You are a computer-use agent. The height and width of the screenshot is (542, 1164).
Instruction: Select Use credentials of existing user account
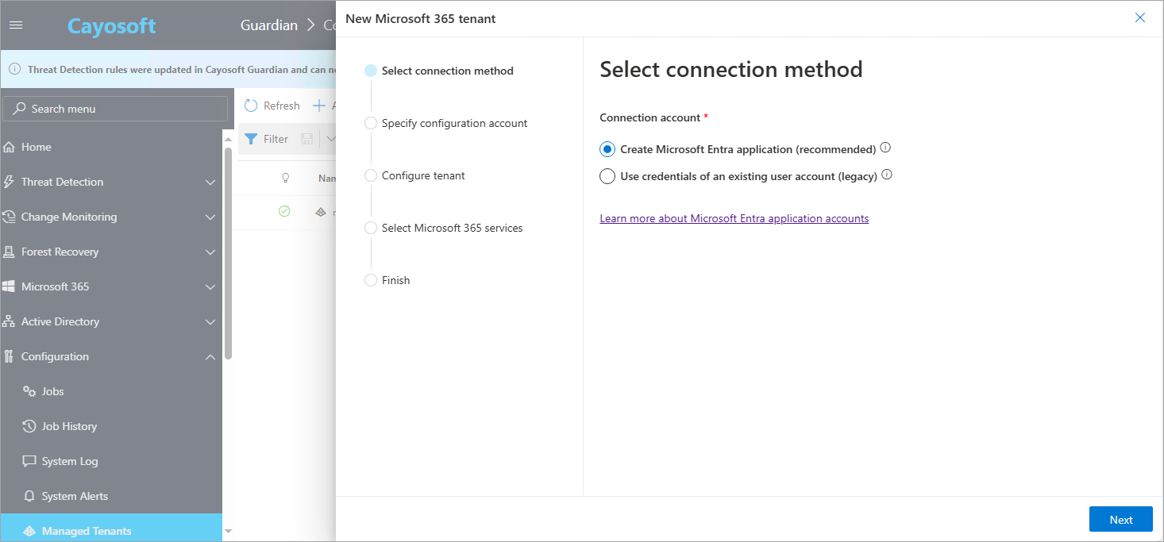click(x=607, y=176)
